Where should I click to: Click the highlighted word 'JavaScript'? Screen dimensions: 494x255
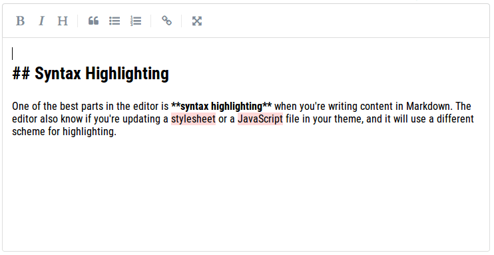point(260,119)
